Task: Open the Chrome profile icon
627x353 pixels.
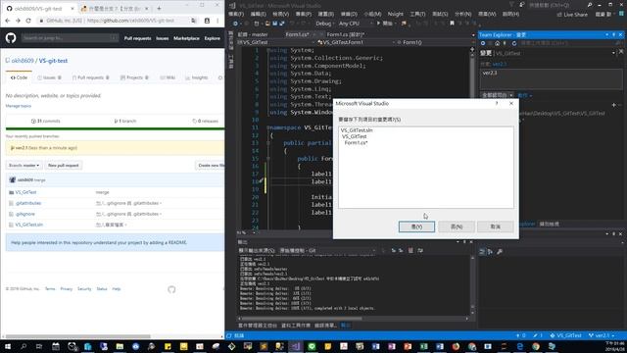Action: click(207, 21)
